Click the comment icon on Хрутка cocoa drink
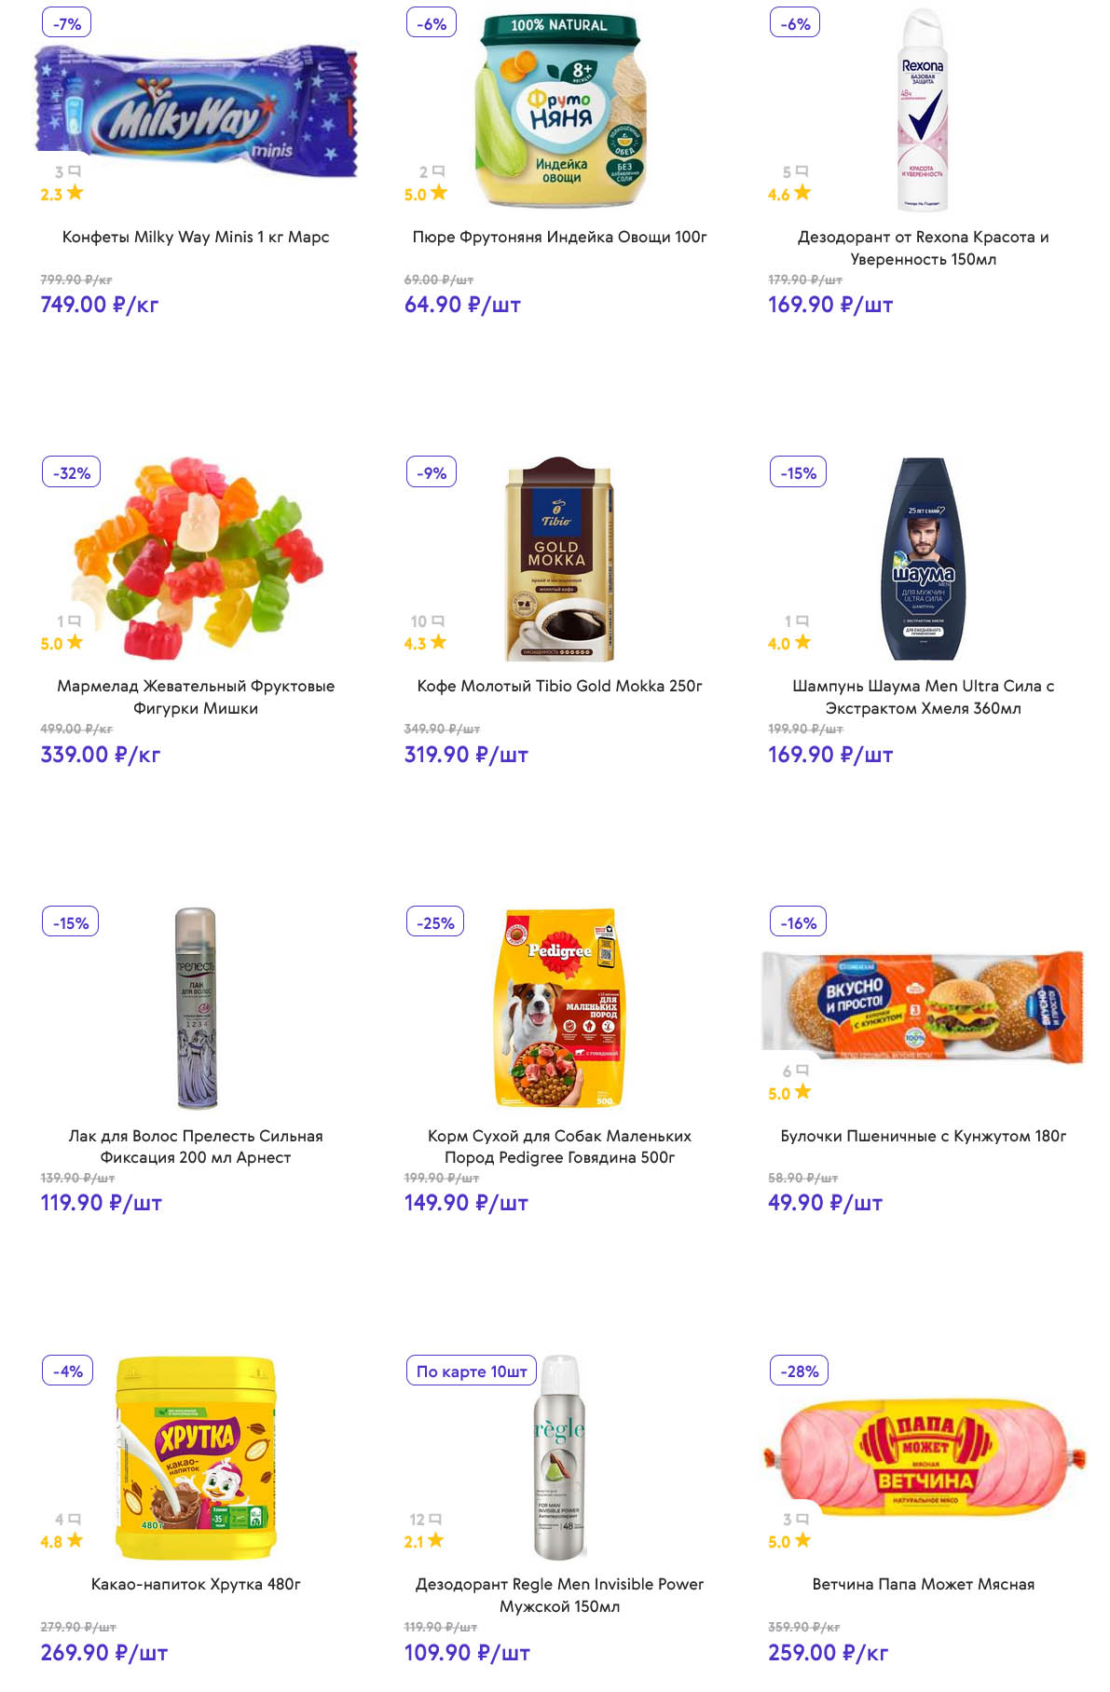1110x1692 pixels. 75,1520
